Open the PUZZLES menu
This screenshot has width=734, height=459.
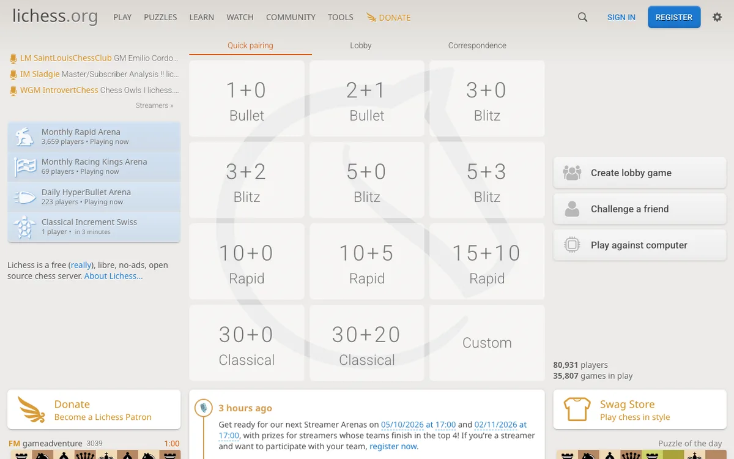click(x=160, y=17)
